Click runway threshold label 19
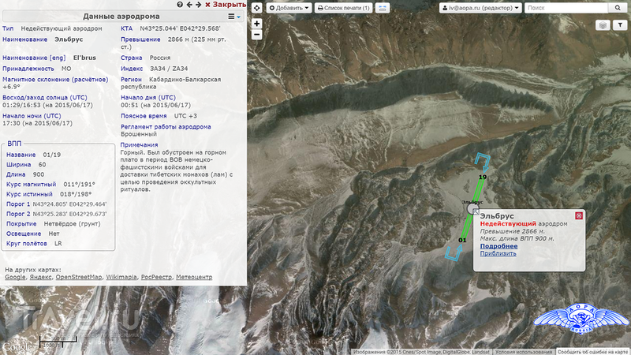The image size is (631, 355). 483,177
